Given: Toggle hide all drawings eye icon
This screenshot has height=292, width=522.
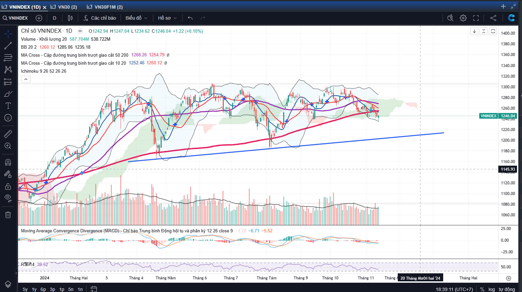Looking at the screenshot, I should 8,198.
